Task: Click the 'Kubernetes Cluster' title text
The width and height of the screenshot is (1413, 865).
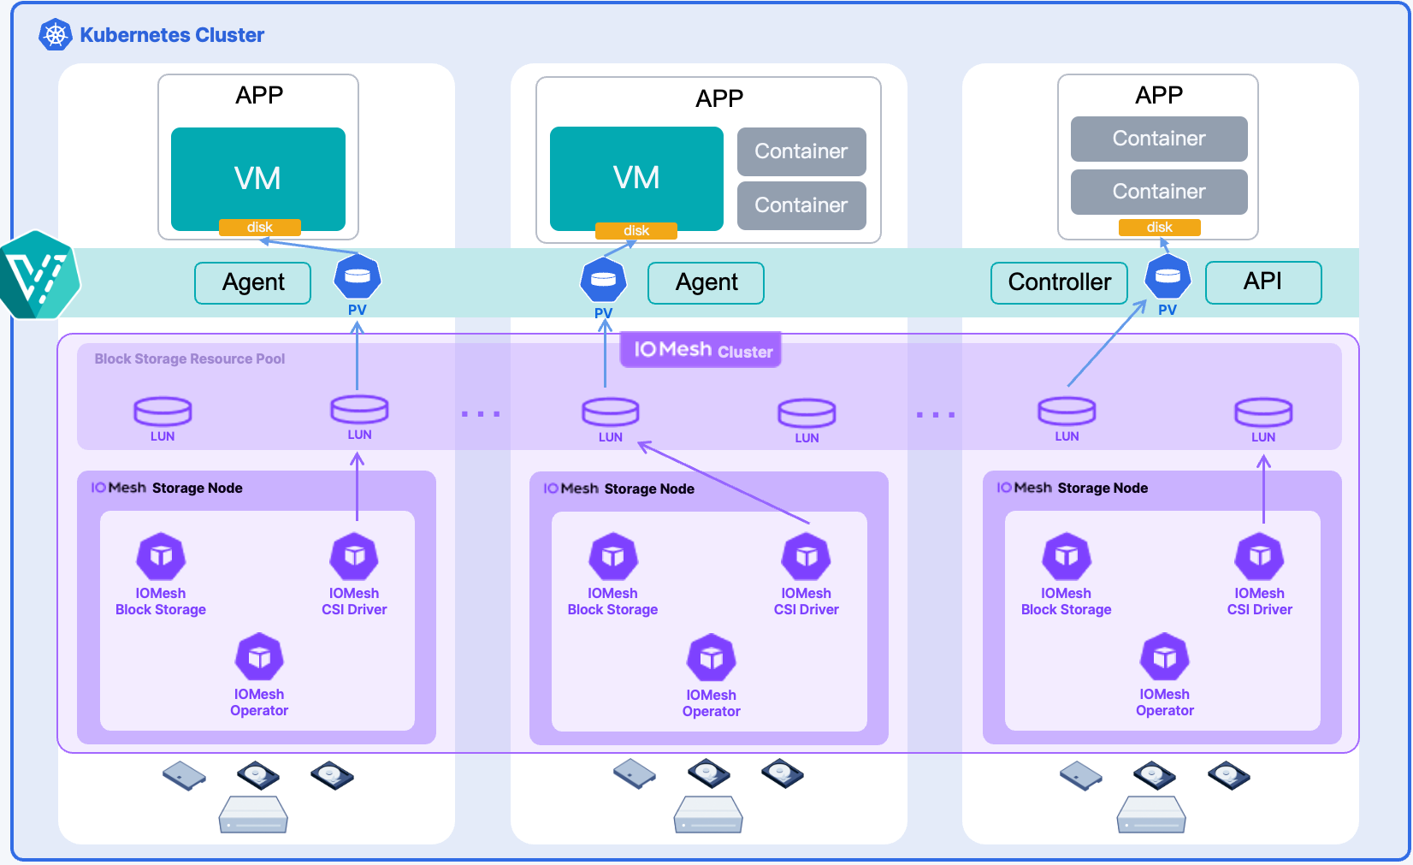Action: point(172,35)
